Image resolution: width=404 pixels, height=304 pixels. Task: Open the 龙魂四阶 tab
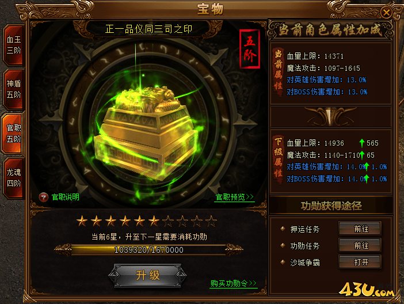(x=14, y=178)
